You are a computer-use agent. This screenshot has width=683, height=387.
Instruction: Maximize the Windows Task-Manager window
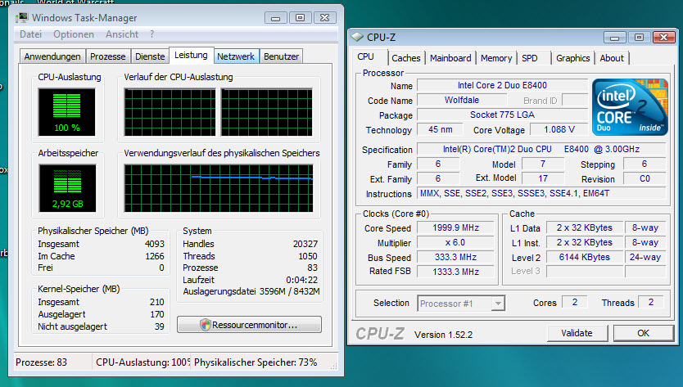point(300,17)
